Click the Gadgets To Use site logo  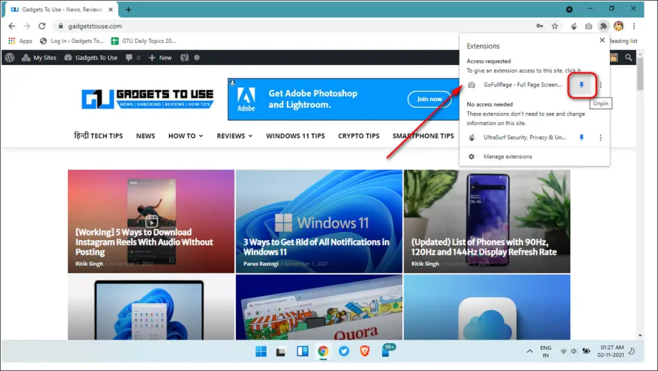pyautogui.click(x=147, y=99)
